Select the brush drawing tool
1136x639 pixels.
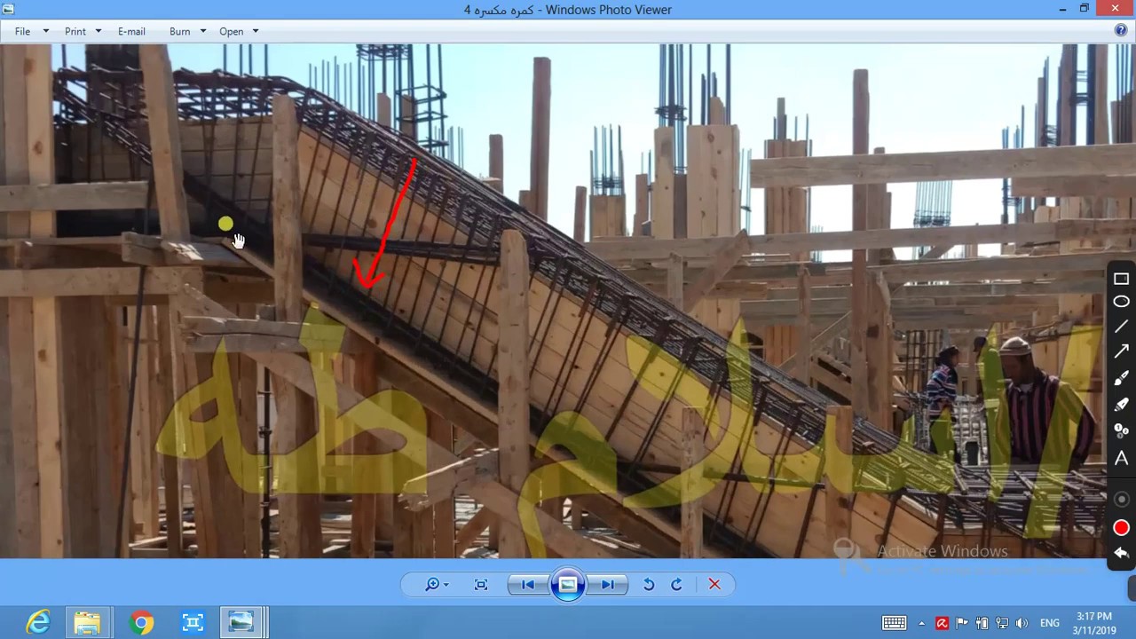click(1121, 378)
